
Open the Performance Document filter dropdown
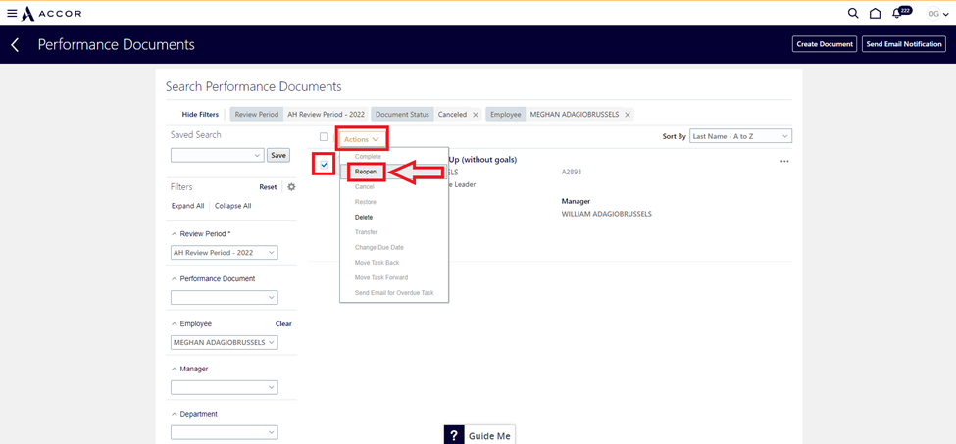click(225, 297)
